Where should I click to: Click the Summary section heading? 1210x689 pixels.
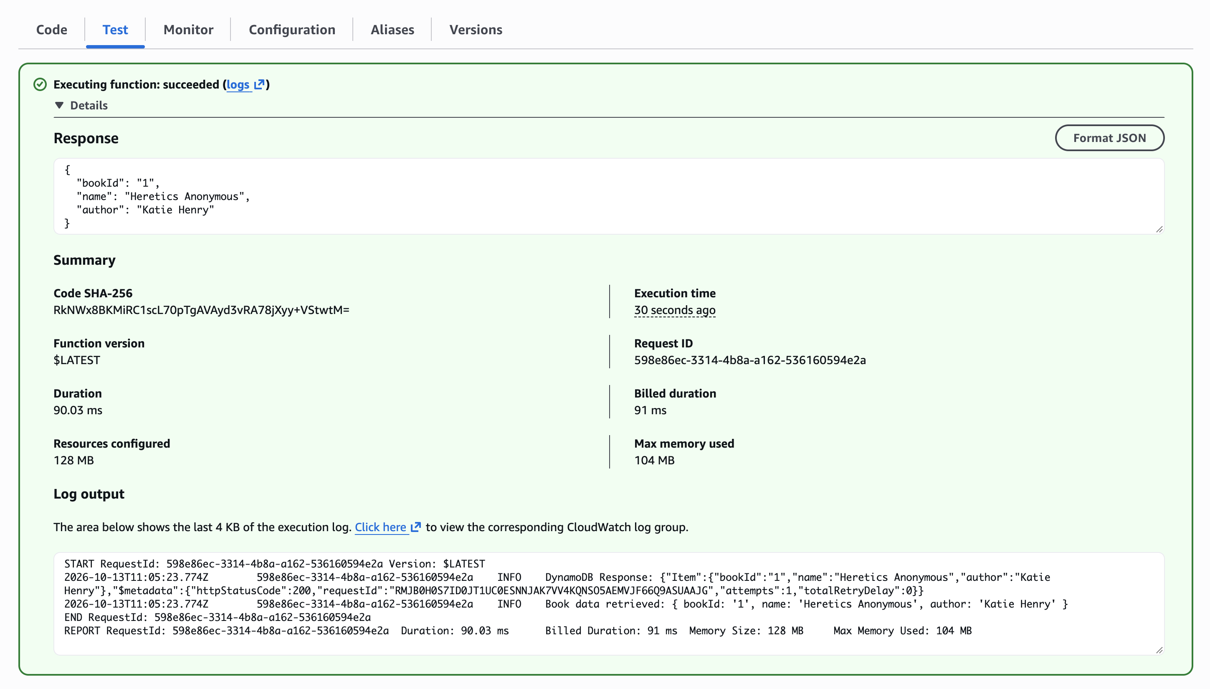point(84,260)
